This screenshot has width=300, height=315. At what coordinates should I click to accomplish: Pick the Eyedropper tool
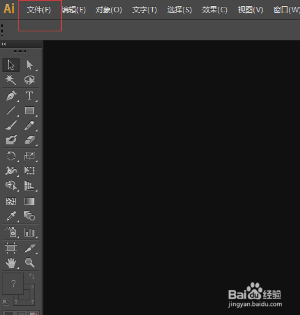[11, 216]
